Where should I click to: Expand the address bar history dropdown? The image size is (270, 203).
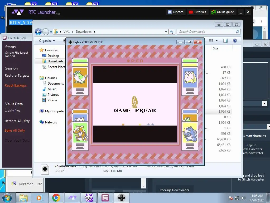click(166, 32)
